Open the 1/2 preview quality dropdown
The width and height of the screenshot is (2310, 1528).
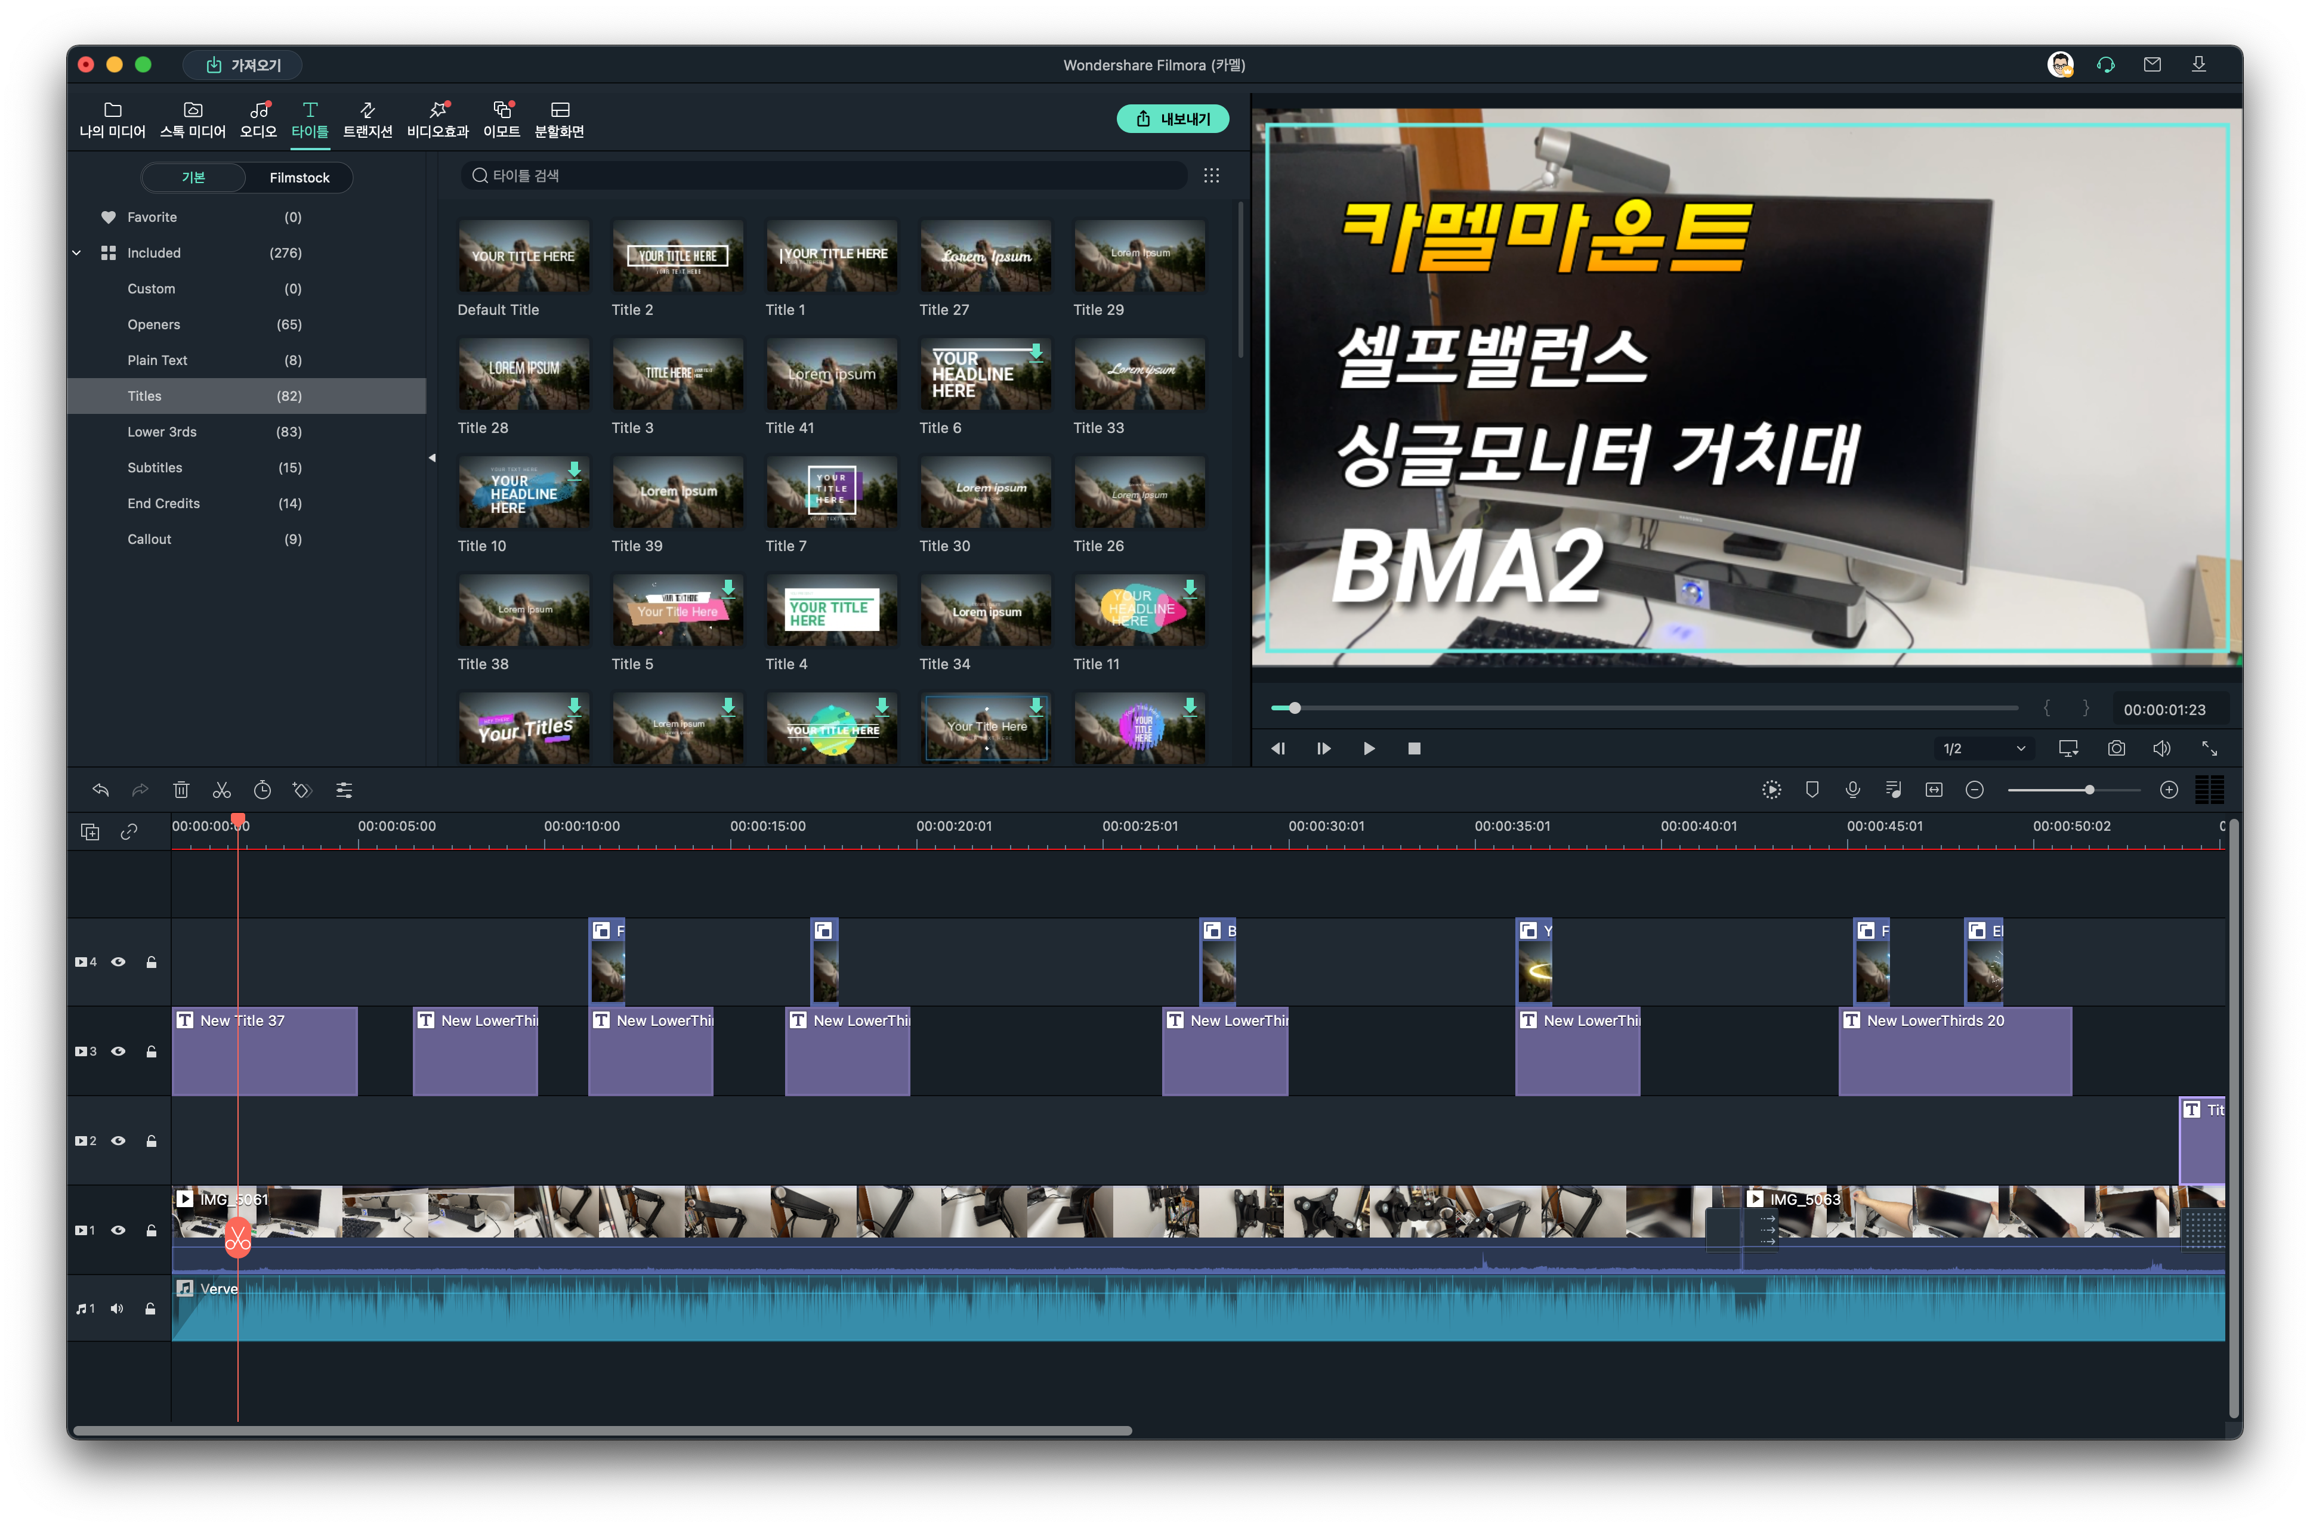(1984, 748)
